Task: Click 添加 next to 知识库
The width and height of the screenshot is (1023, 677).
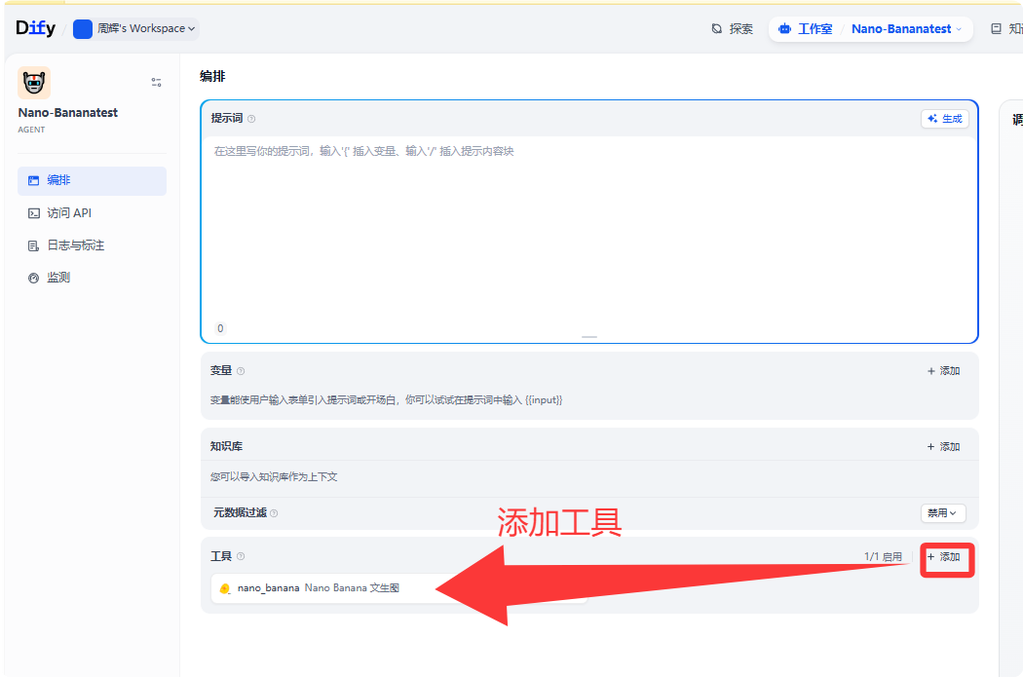Action: 941,445
